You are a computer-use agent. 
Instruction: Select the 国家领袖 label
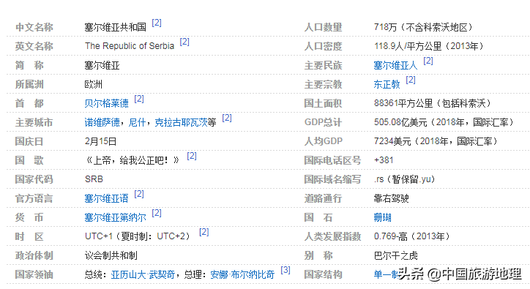point(34,274)
